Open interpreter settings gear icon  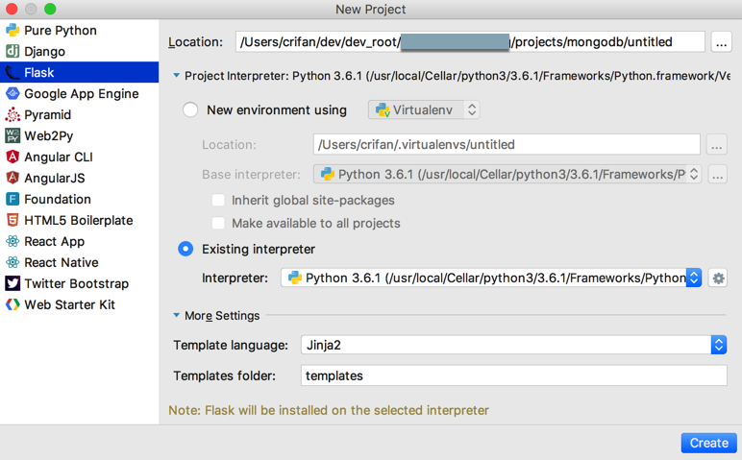coord(718,278)
